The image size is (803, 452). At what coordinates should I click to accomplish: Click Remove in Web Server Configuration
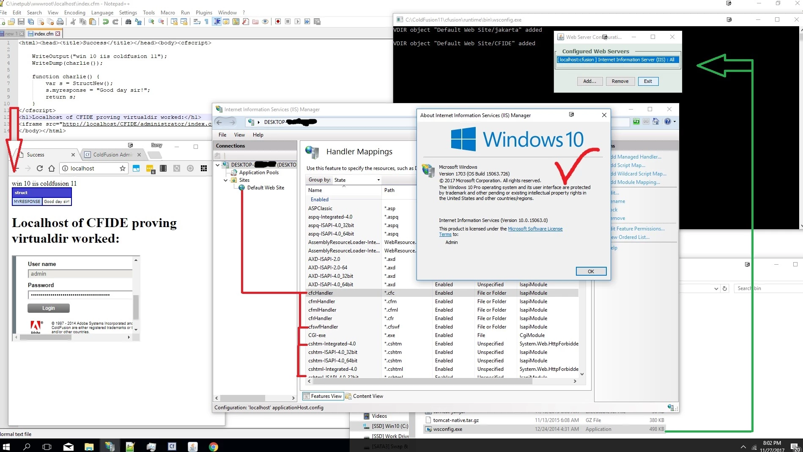[620, 81]
